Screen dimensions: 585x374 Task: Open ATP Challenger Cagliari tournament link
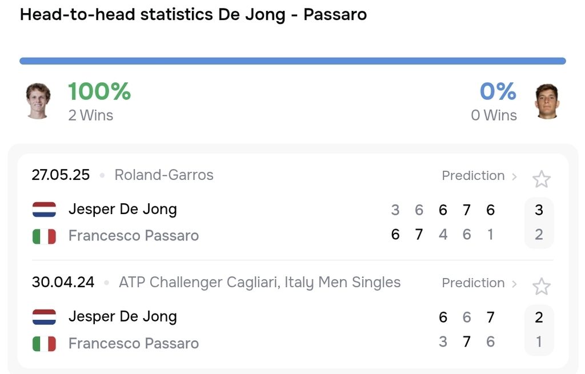point(260,282)
